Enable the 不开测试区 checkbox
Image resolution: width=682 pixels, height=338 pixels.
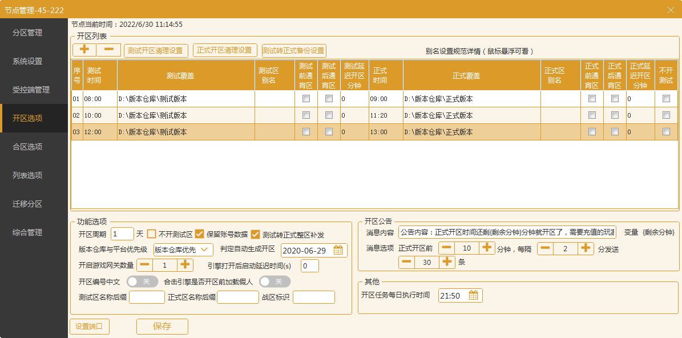(x=152, y=234)
